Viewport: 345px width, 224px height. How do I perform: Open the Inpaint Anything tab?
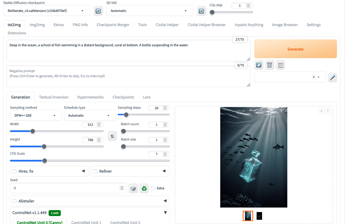[249, 25]
